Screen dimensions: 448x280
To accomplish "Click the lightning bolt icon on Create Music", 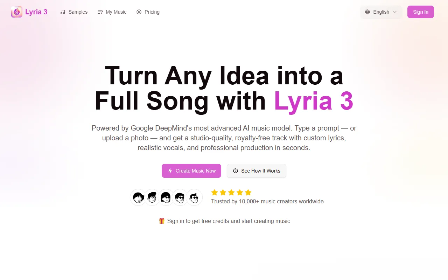I will click(170, 171).
